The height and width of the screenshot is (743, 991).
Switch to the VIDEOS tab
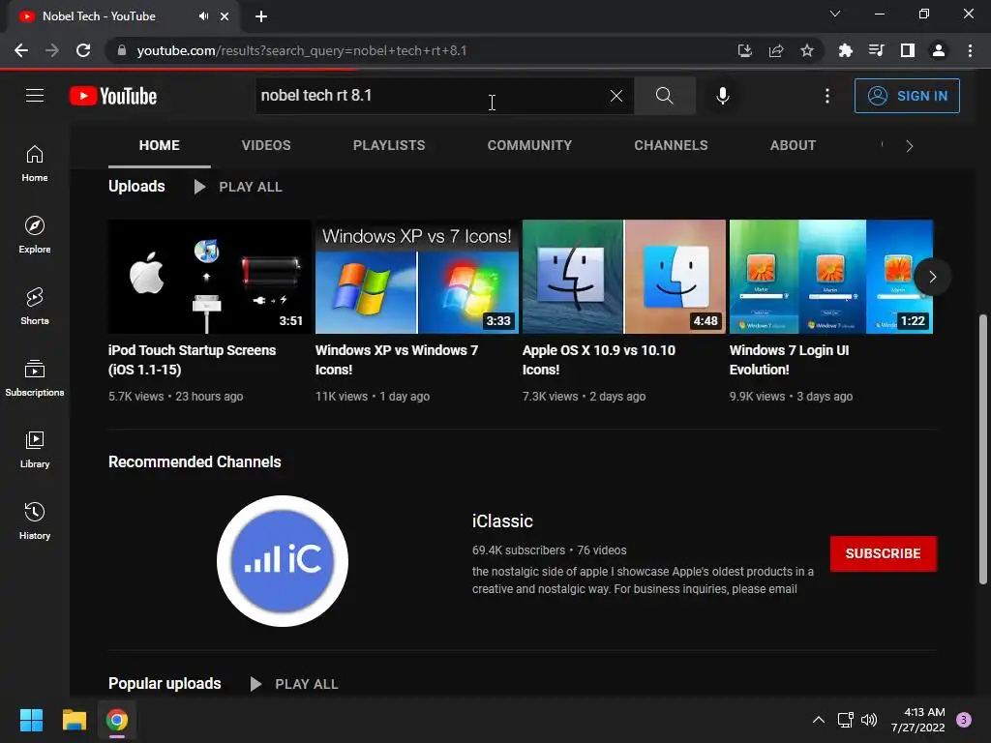tap(266, 145)
